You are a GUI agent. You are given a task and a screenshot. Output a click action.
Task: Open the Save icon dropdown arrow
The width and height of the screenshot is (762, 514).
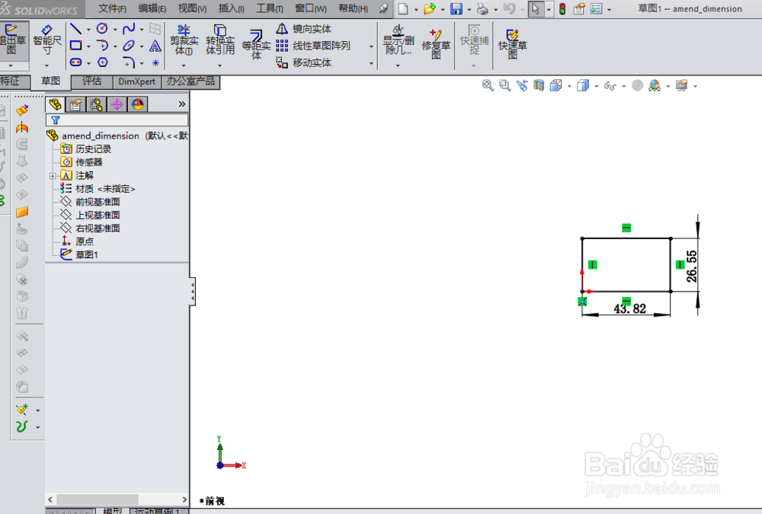[x=469, y=9]
